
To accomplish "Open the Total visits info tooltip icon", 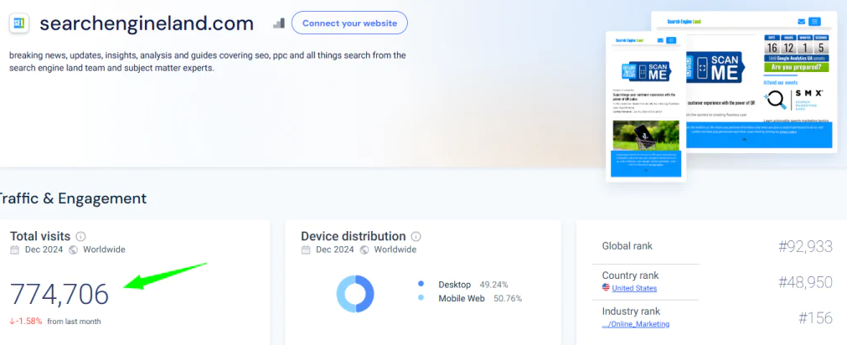I will tap(81, 237).
